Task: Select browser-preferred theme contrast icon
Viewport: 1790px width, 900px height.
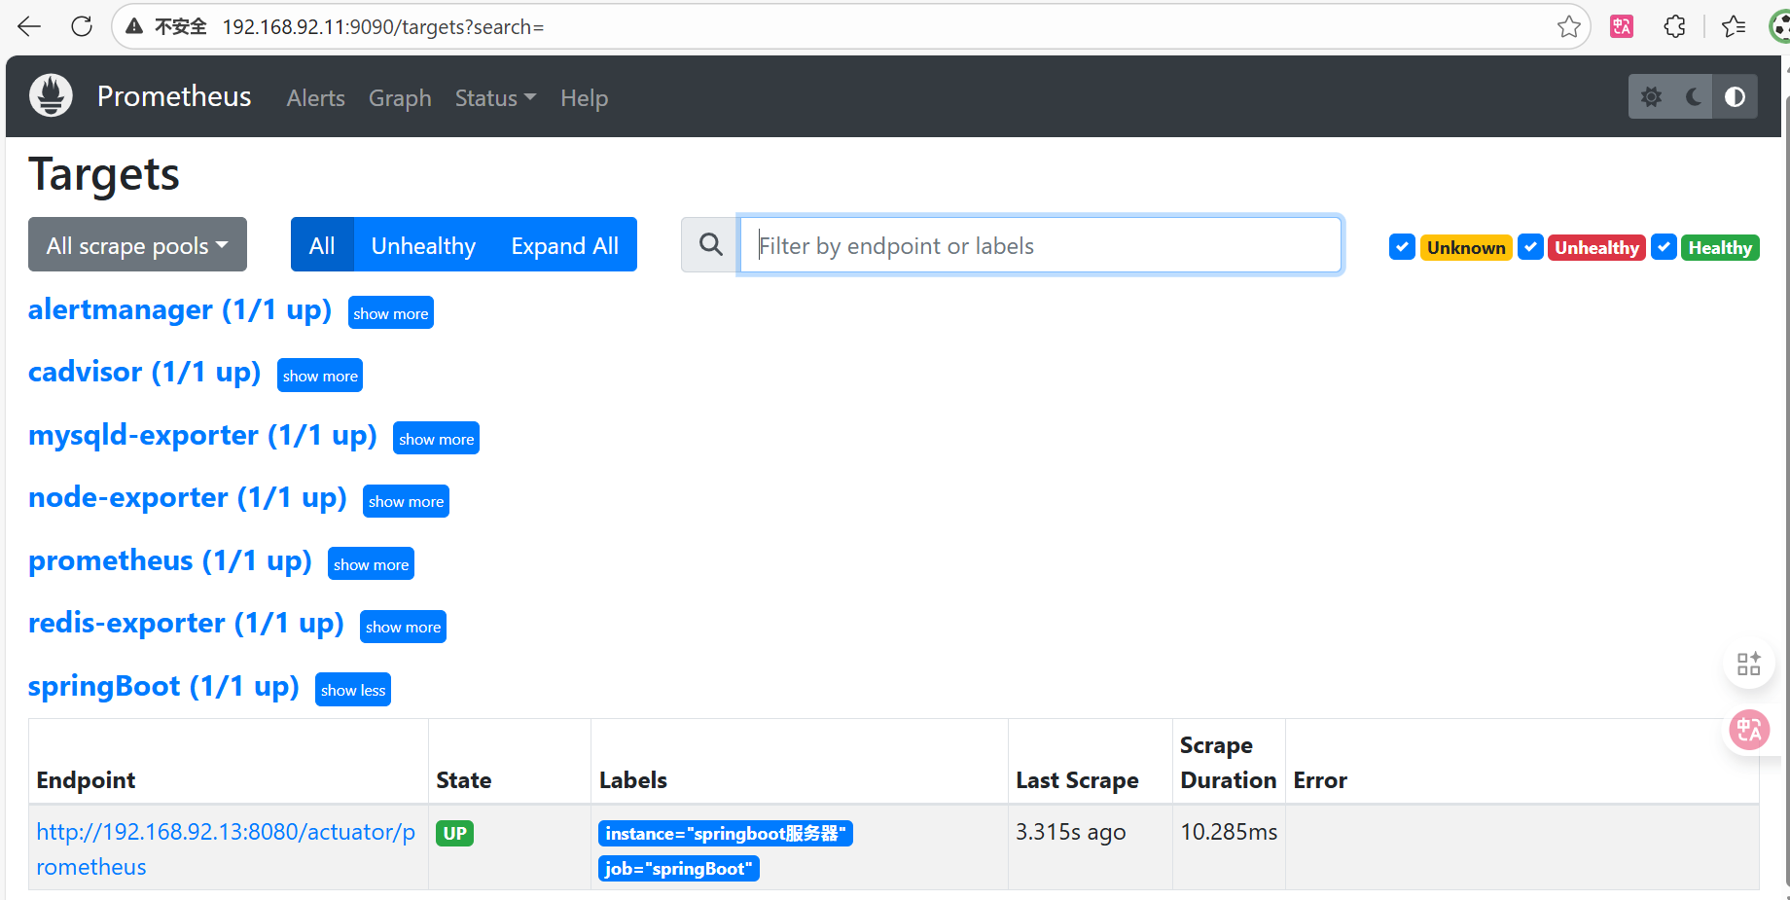Action: [x=1735, y=97]
